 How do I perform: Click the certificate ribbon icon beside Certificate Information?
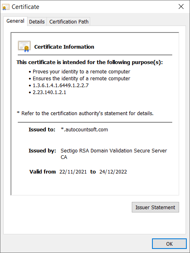point(24,47)
